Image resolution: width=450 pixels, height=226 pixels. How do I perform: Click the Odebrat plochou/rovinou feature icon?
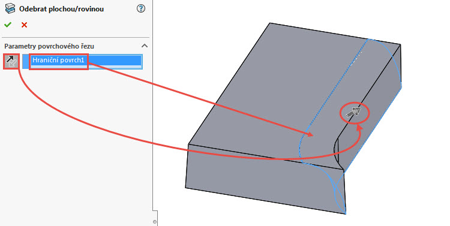[10, 8]
